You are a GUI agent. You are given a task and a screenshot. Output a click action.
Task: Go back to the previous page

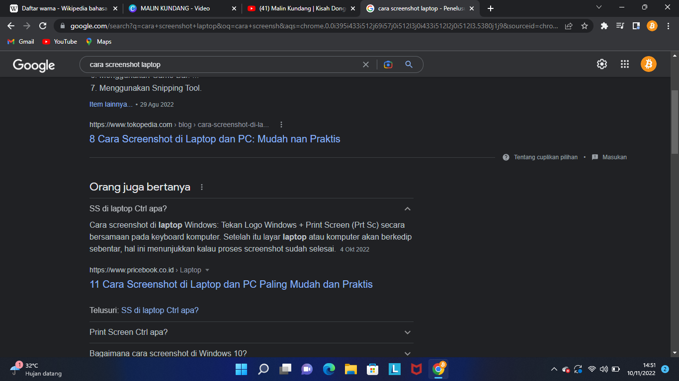click(11, 26)
